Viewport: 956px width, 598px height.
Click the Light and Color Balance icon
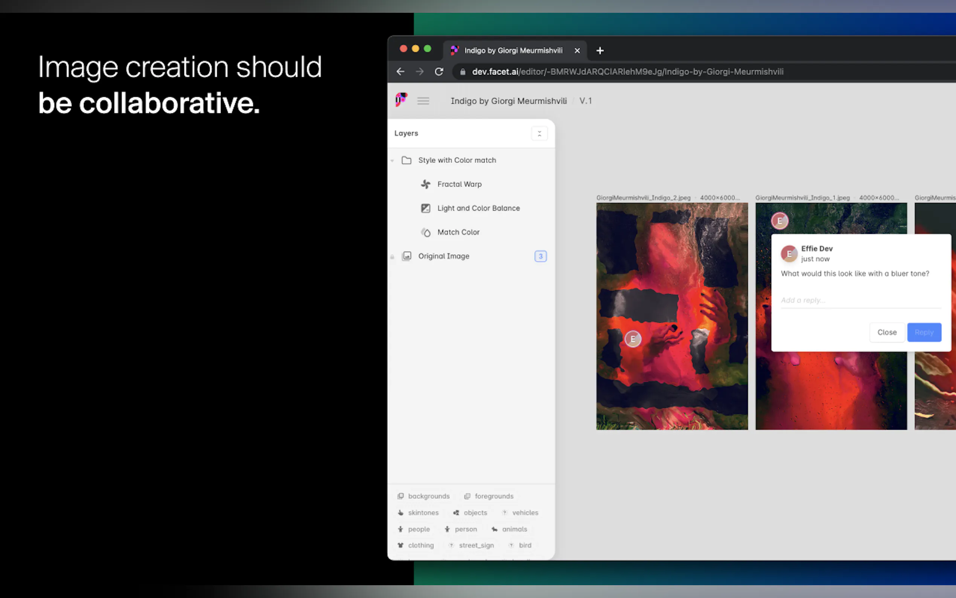pyautogui.click(x=426, y=208)
